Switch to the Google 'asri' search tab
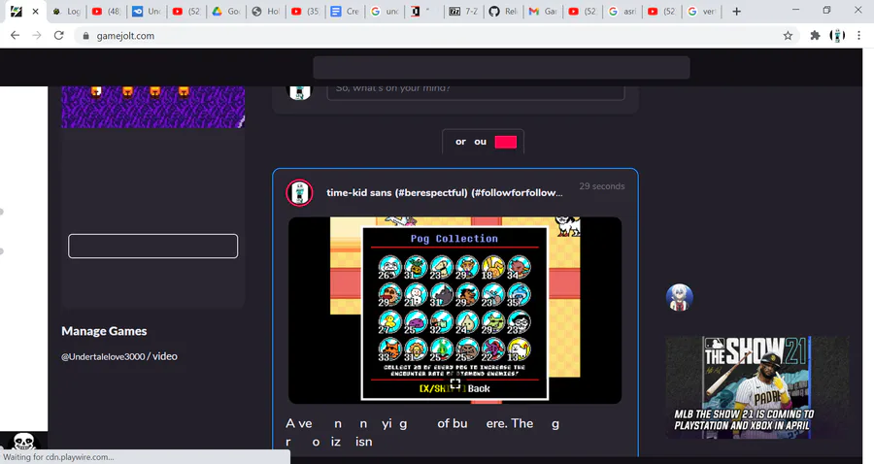Screen dimensions: 874x464 point(622,11)
